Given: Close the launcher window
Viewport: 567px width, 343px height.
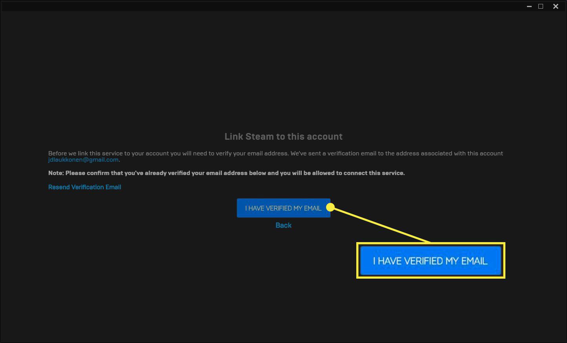Looking at the screenshot, I should [x=556, y=6].
